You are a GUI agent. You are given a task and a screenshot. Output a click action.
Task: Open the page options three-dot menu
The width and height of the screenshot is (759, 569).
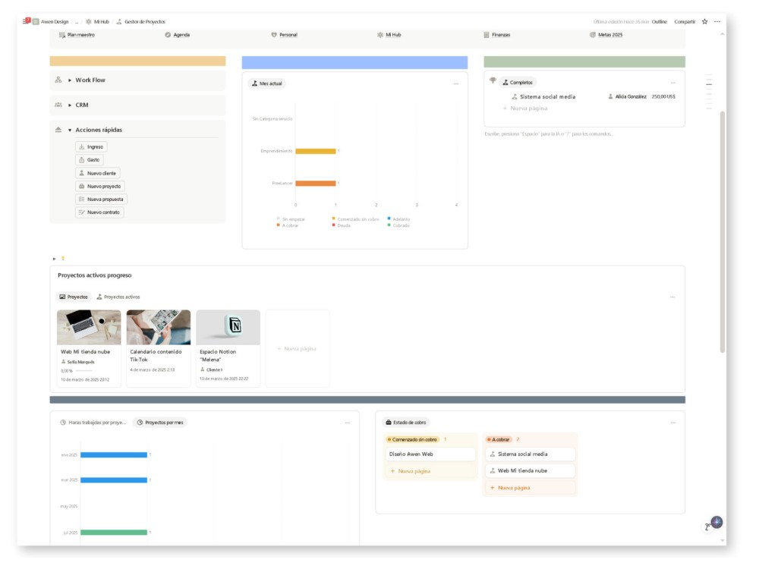pos(717,22)
